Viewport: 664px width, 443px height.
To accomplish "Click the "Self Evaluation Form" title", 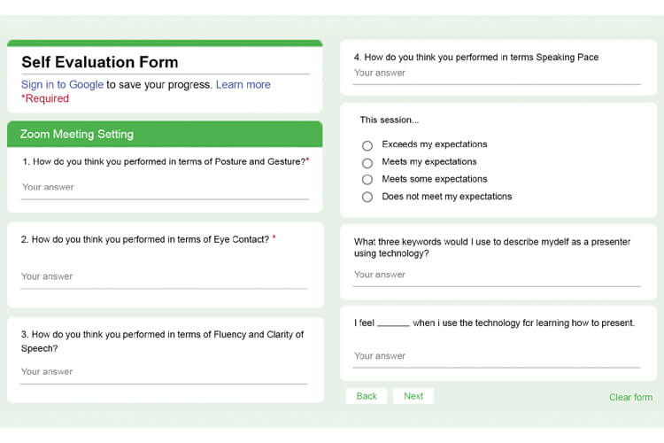I will 100,62.
